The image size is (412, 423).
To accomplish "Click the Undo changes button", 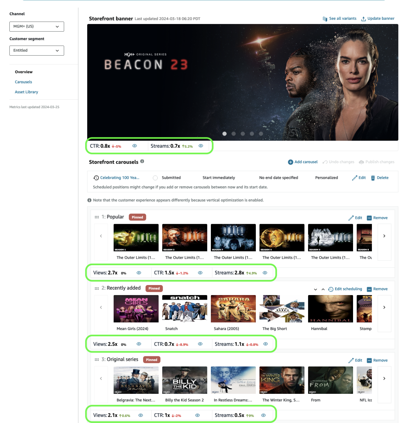I will coord(338,162).
